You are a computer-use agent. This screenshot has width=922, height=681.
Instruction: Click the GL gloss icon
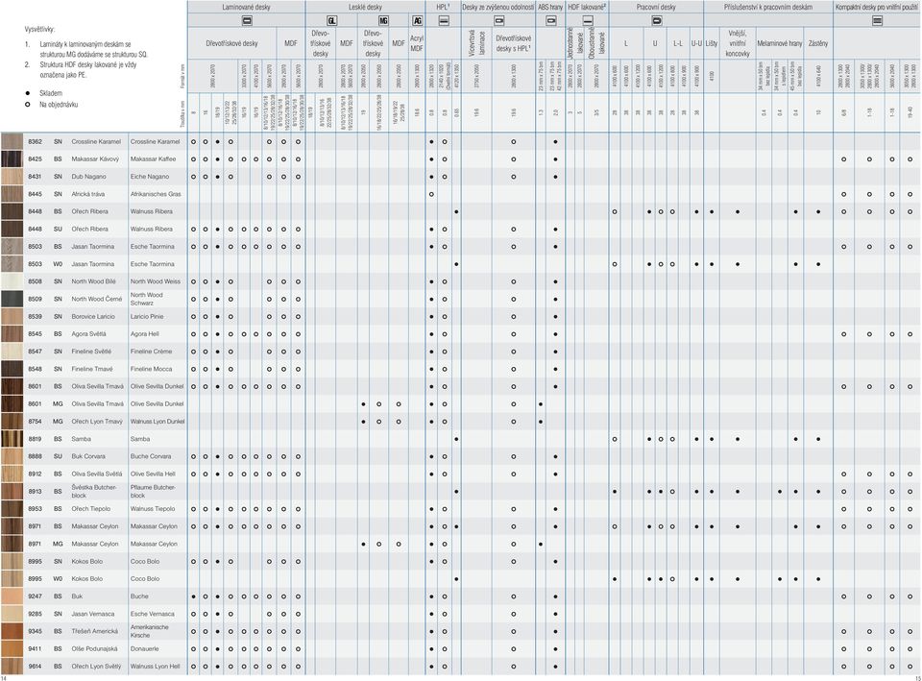(x=331, y=20)
